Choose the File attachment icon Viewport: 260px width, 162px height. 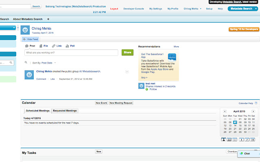tap(41, 46)
